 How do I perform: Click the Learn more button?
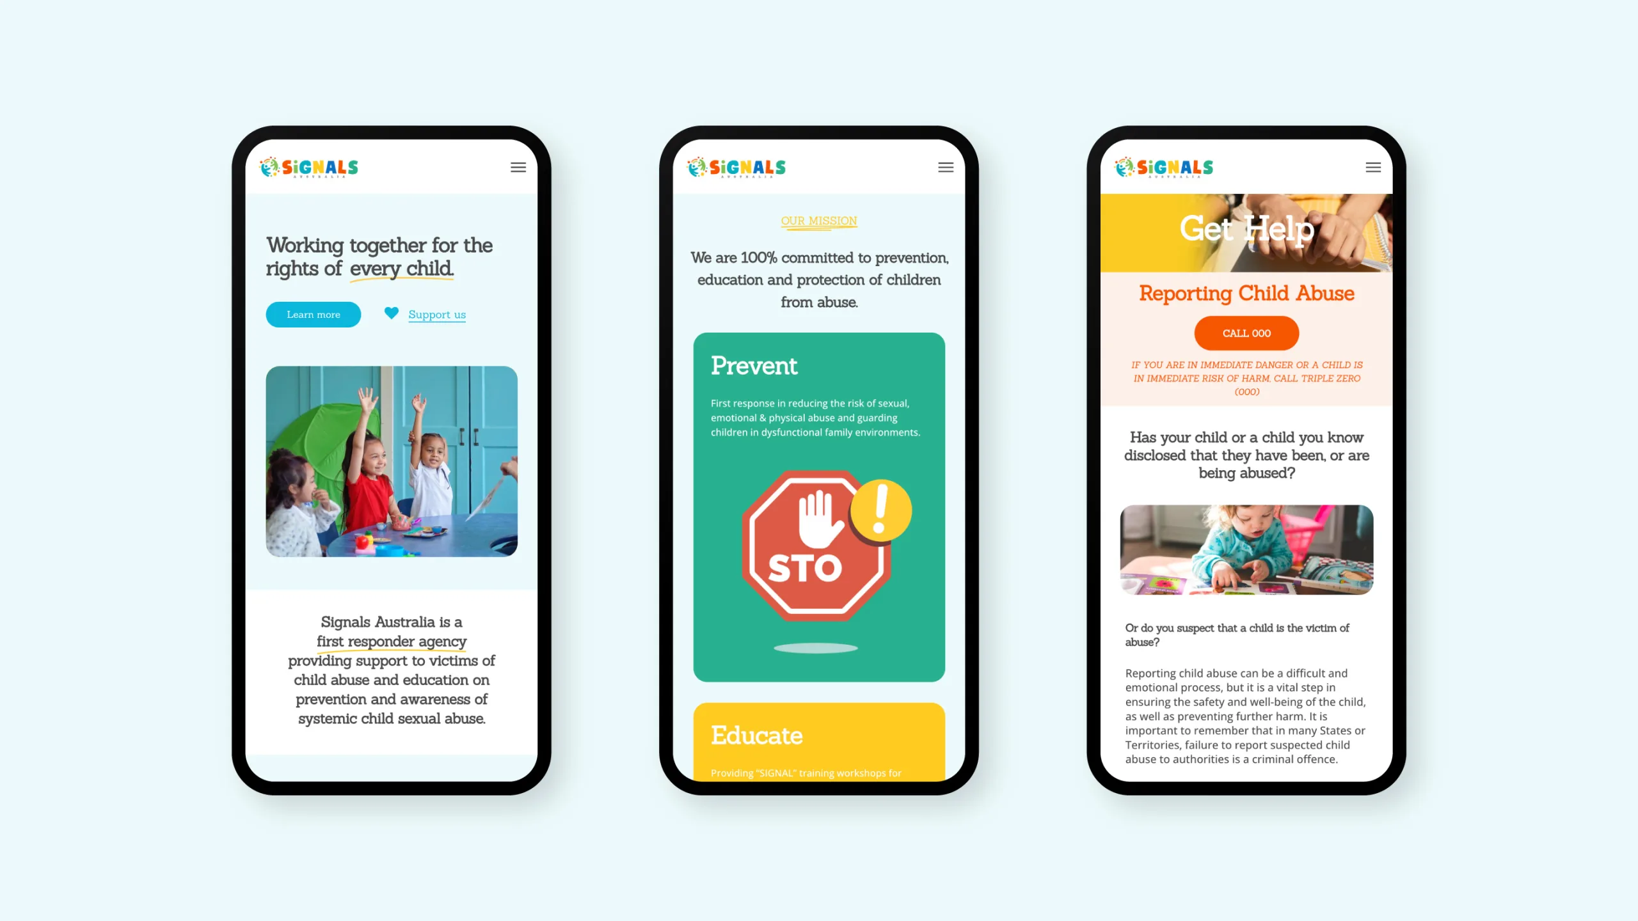pos(313,315)
